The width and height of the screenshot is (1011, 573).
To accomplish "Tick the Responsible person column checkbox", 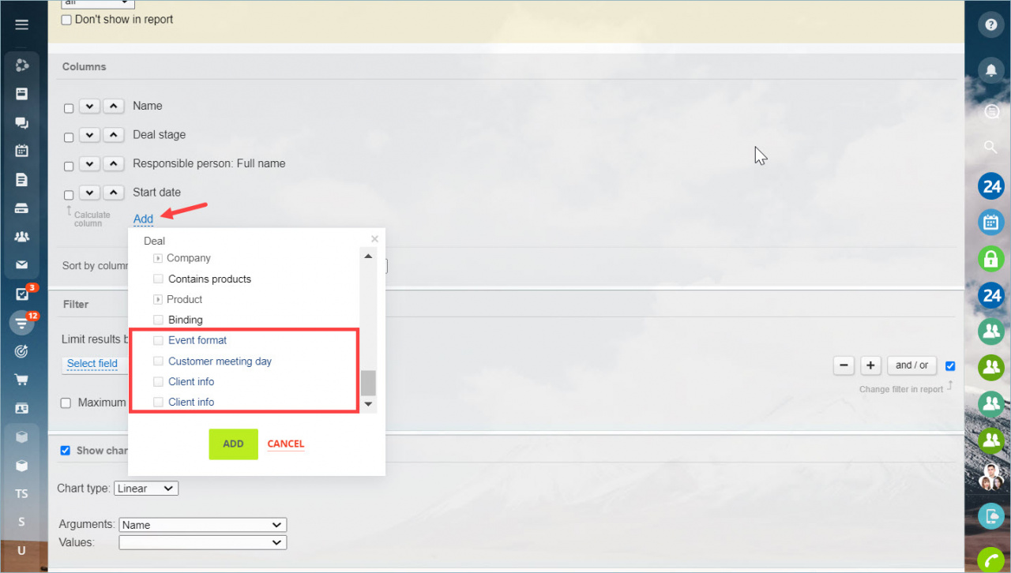I will [69, 167].
